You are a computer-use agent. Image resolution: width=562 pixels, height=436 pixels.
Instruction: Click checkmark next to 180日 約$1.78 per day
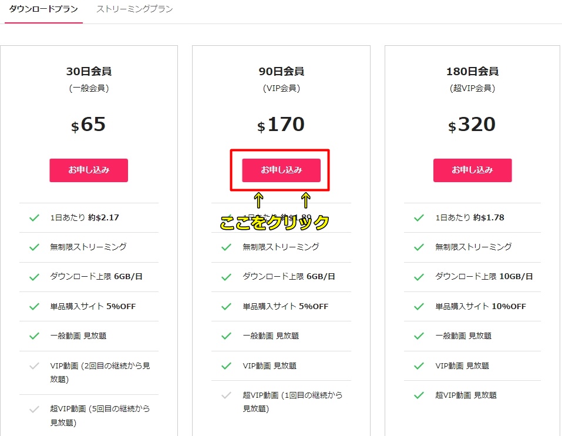(x=419, y=217)
